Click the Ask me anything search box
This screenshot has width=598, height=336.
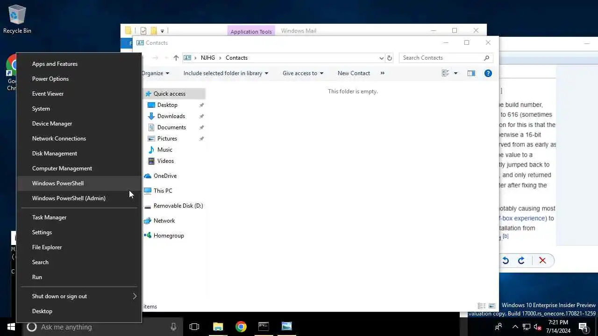tap(102, 327)
